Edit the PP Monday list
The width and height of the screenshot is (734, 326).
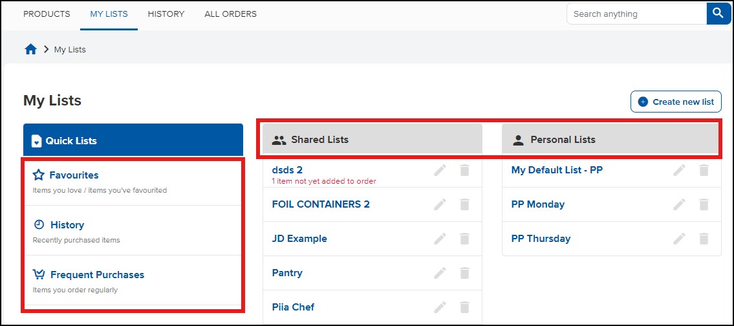pos(679,204)
